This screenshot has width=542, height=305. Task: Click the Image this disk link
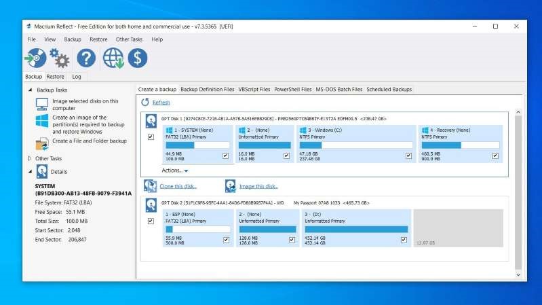click(258, 186)
